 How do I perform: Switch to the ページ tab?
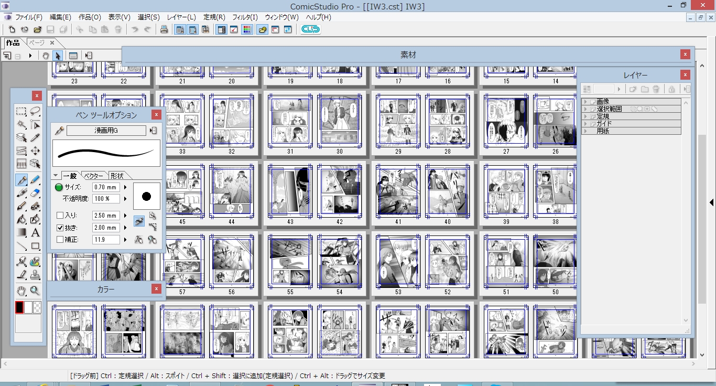point(37,42)
